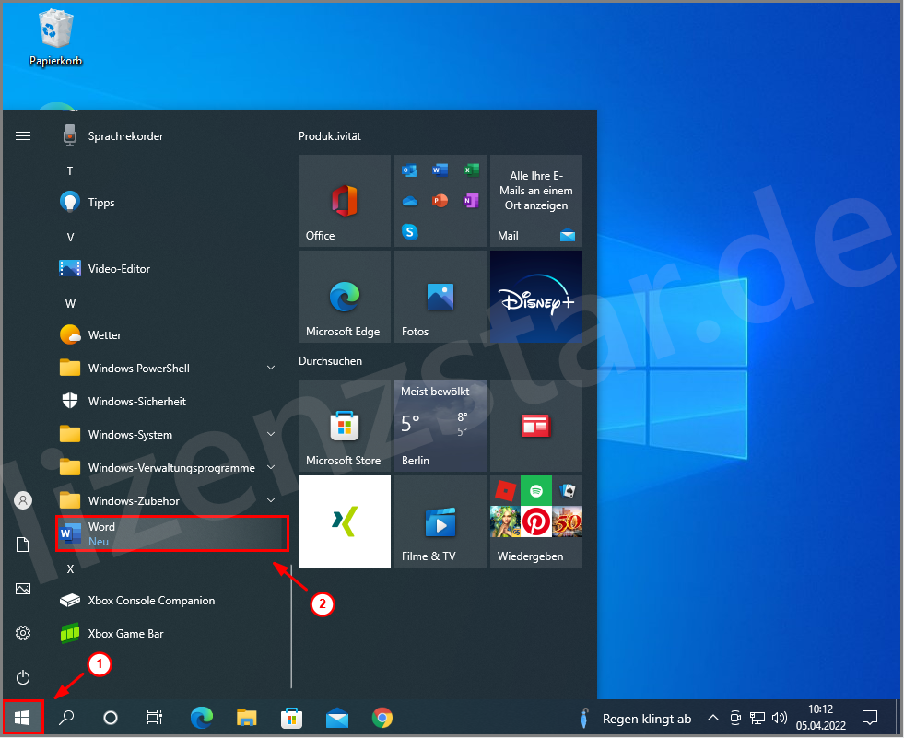Click the clock showing 10:12
Screen dimensions: 904x738
click(x=820, y=718)
